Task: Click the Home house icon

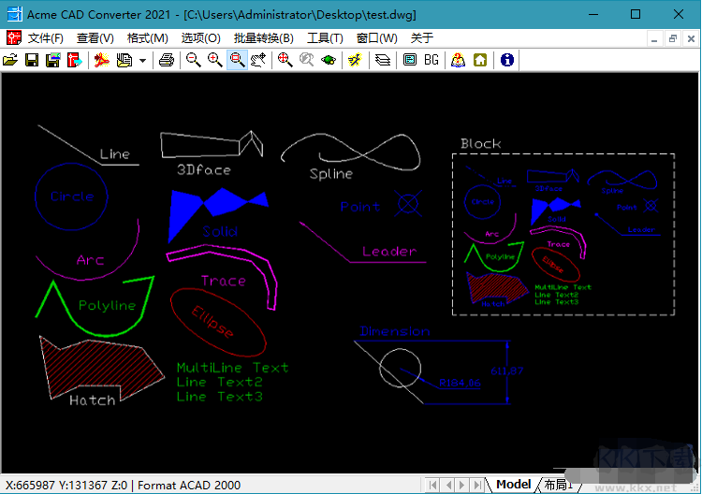Action: click(480, 60)
